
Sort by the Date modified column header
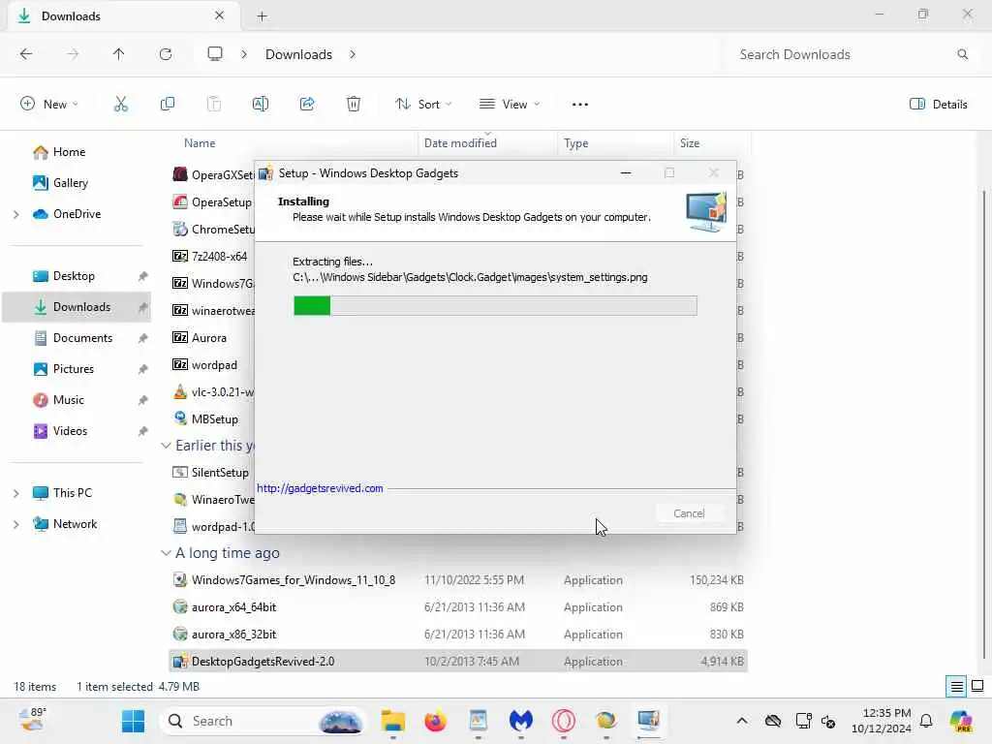tap(460, 143)
